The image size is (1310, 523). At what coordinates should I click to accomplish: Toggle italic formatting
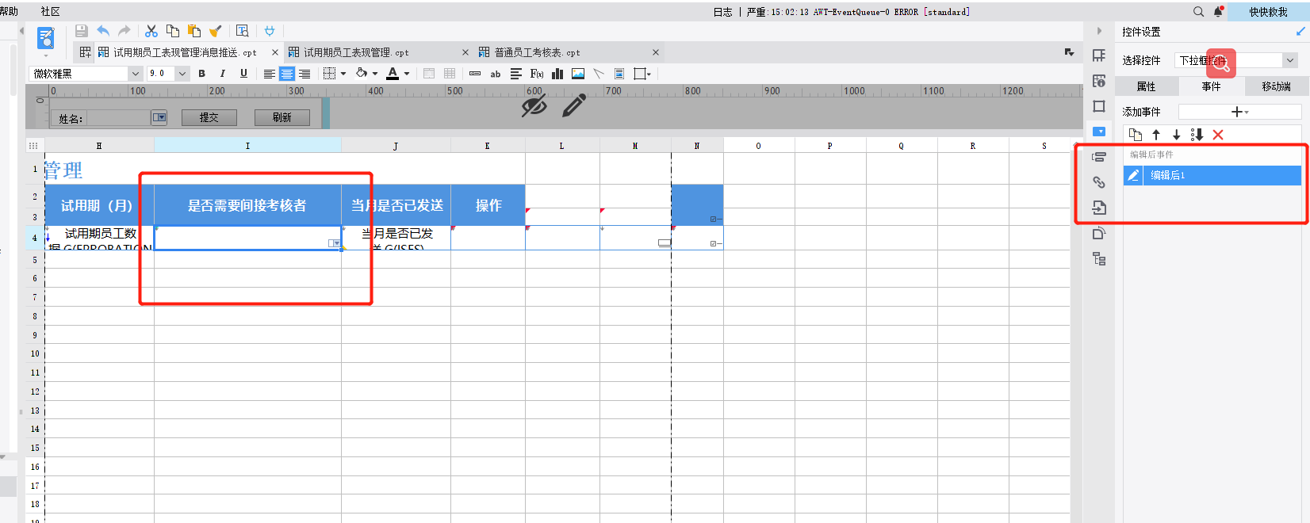point(223,74)
